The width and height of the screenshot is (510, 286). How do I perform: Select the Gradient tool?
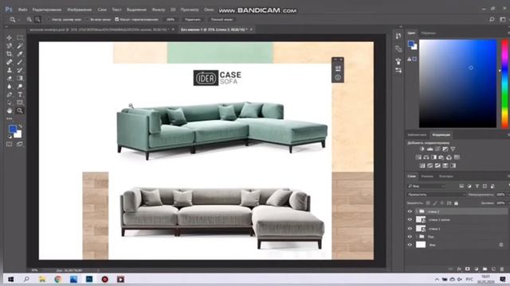[20, 78]
